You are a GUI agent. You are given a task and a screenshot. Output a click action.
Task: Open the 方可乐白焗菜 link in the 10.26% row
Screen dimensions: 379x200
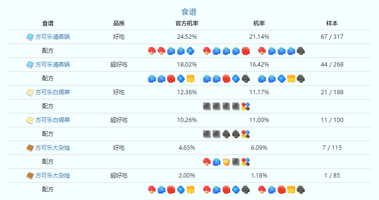pyautogui.click(x=53, y=120)
